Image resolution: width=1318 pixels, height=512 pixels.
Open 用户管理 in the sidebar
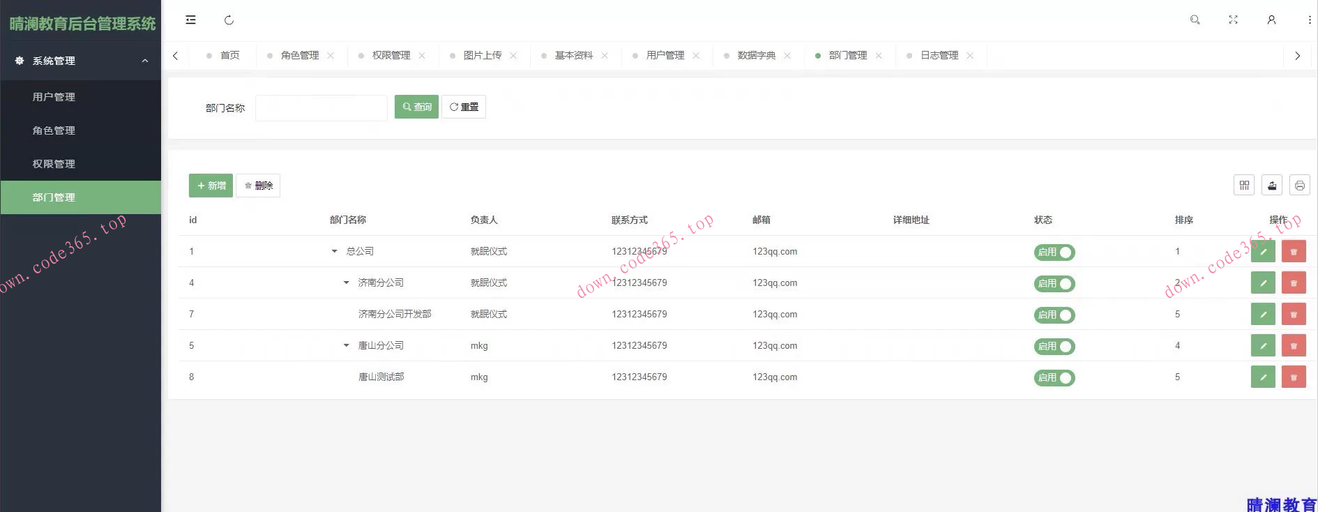pos(80,97)
